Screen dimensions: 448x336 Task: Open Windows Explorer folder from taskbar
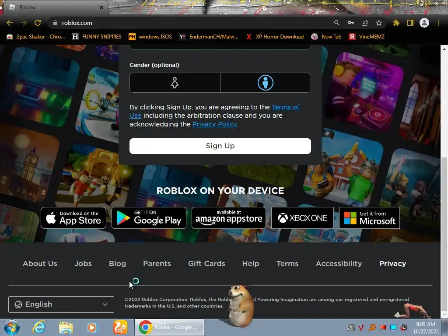(x=66, y=327)
